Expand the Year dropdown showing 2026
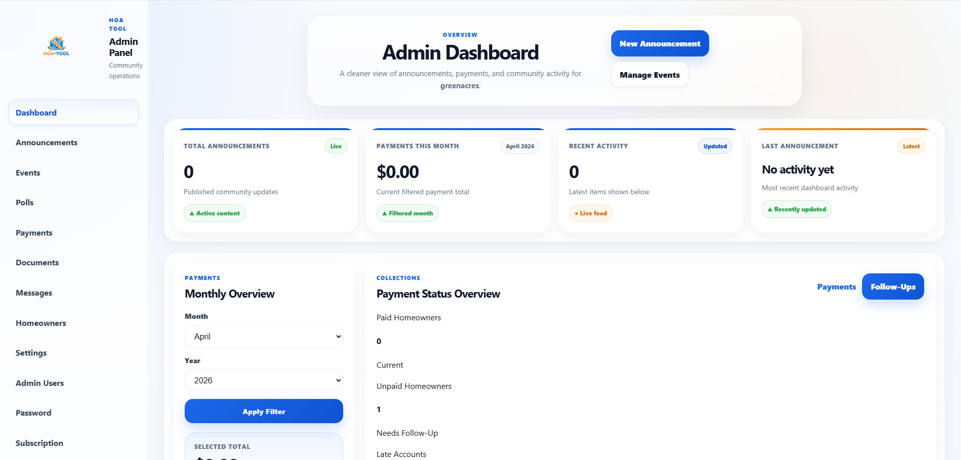This screenshot has width=961, height=460. [x=264, y=380]
